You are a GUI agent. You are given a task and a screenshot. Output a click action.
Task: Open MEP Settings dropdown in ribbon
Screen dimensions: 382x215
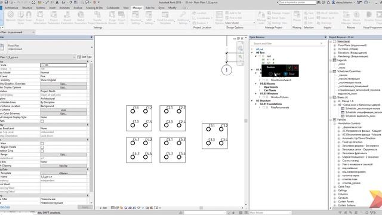(149, 17)
